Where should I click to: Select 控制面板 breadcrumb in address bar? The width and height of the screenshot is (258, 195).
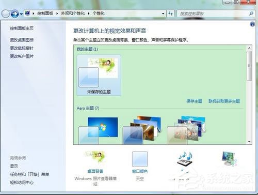45,13
